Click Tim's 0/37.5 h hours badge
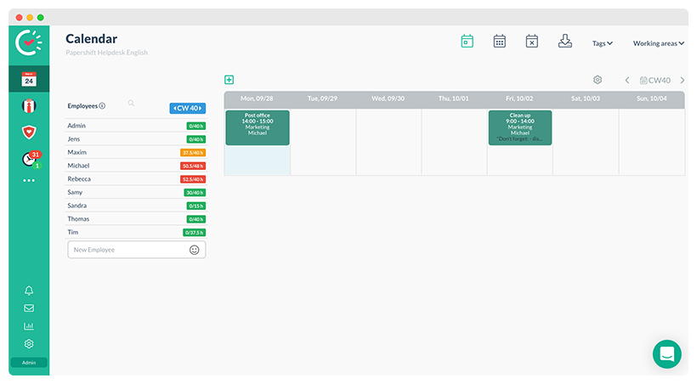Screen dimensions: 697x384 click(195, 233)
